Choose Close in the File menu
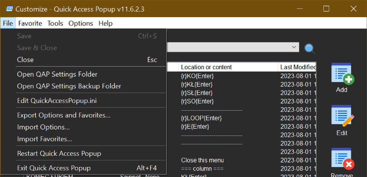The width and height of the screenshot is (367, 177). [x=83, y=59]
